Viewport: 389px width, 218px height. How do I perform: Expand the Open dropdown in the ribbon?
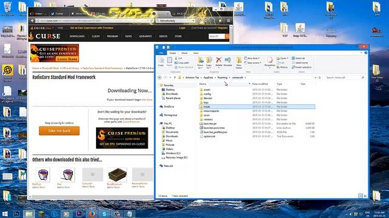pos(282,58)
